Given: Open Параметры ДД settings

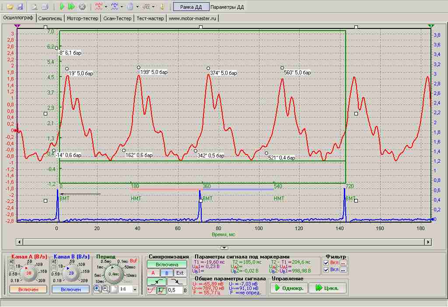Looking at the screenshot, I should pyautogui.click(x=227, y=7).
